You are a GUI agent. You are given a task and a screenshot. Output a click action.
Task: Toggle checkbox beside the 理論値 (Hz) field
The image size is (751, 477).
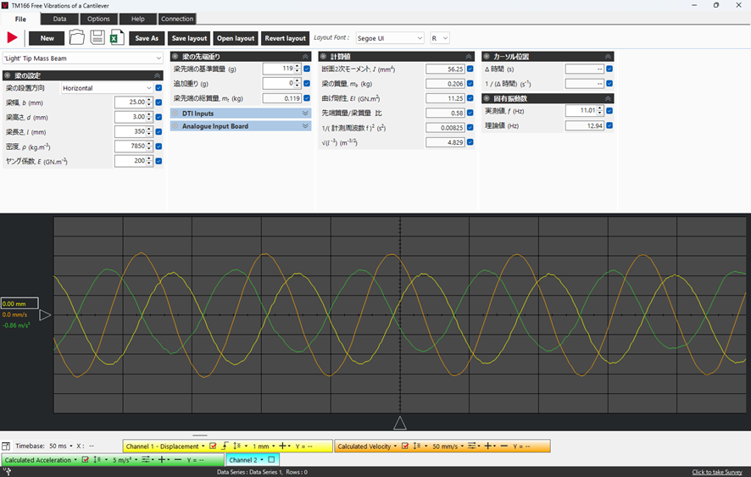609,125
